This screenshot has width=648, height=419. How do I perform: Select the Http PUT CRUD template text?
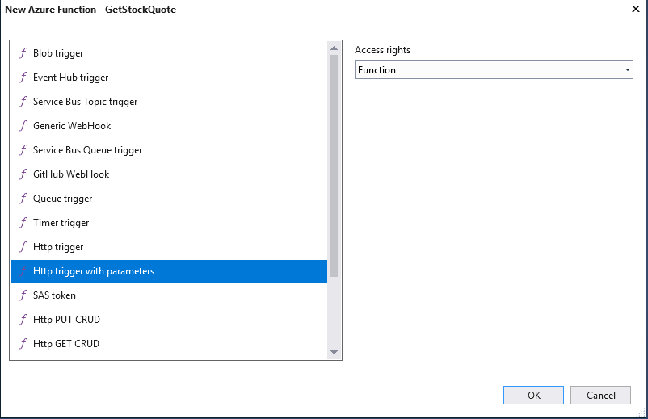click(66, 320)
